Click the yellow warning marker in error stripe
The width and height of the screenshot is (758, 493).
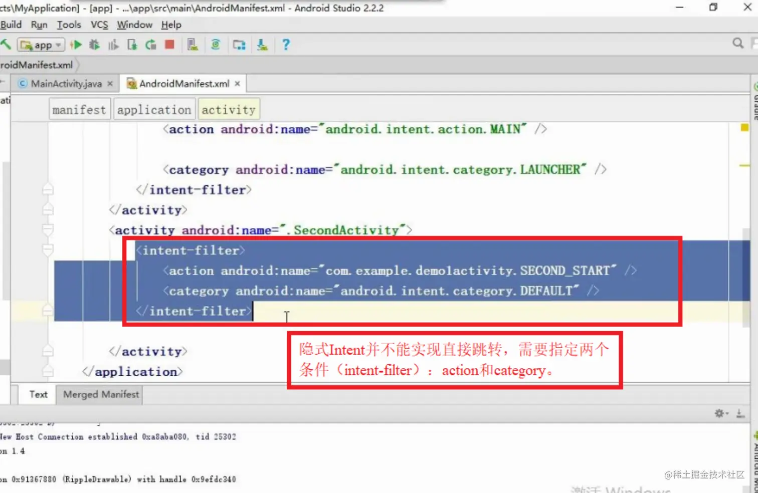[744, 128]
